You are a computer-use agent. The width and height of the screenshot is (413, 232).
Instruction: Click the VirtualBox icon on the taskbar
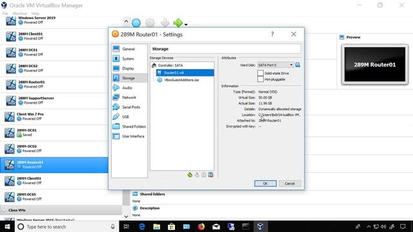coord(260,226)
